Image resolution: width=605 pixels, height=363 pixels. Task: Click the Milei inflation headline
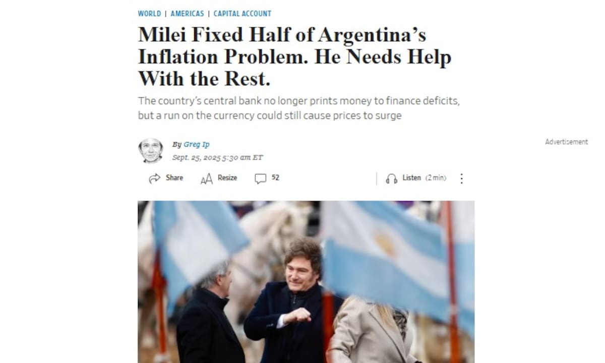[x=294, y=57]
